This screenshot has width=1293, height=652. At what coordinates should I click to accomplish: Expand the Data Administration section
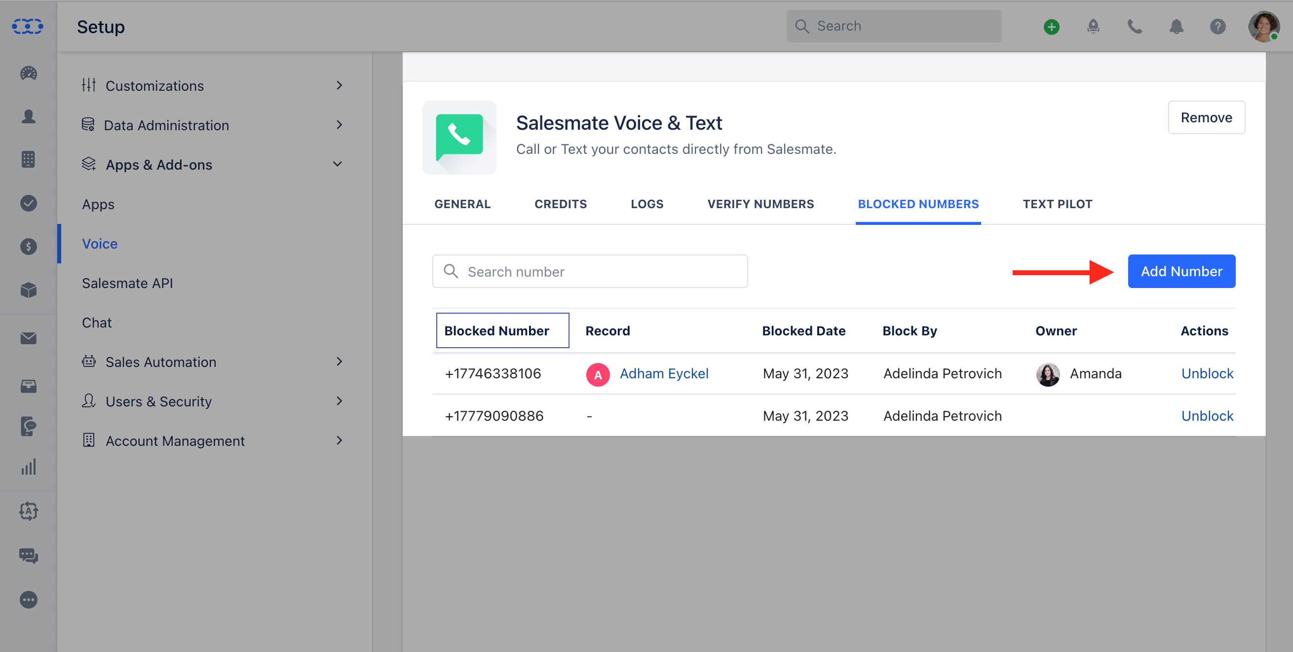coord(213,125)
